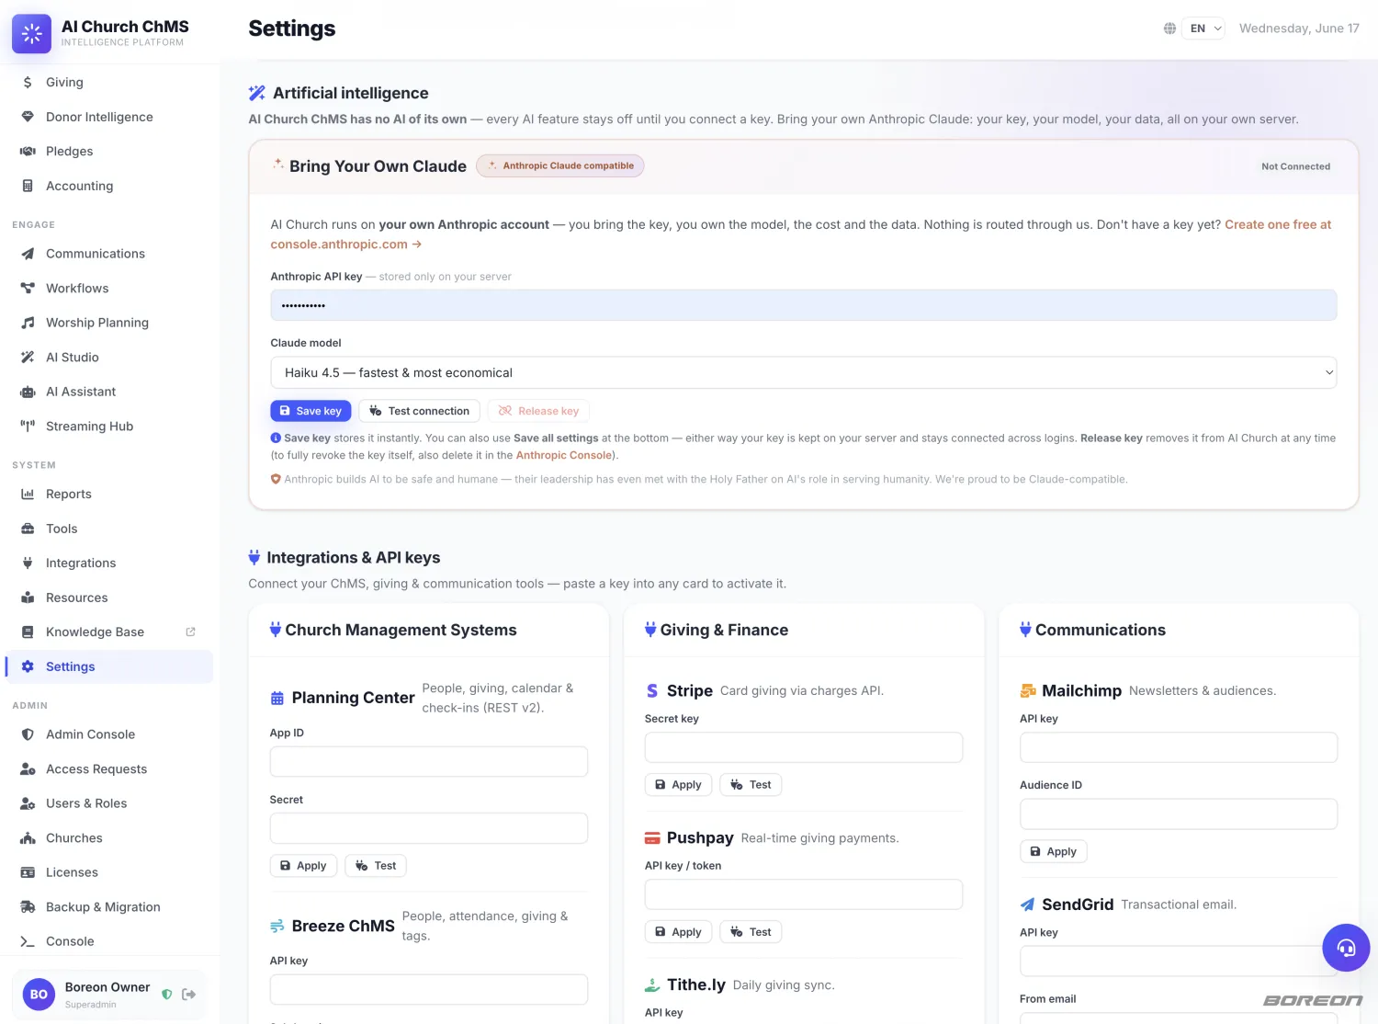Click the Not Connected status badge
Image resolution: width=1378 pixels, height=1024 pixels.
click(x=1296, y=167)
